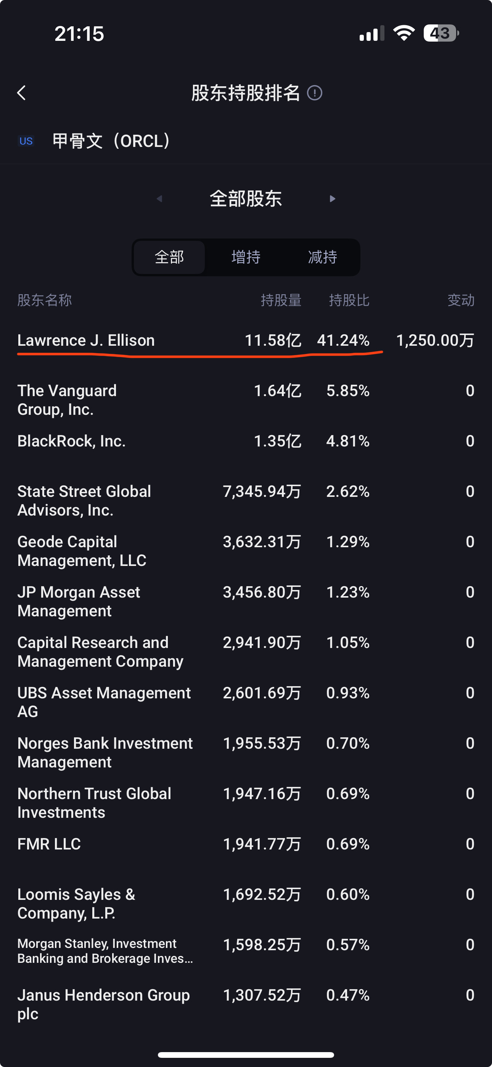Image resolution: width=492 pixels, height=1067 pixels.
Task: Tap the US market badge
Action: pos(26,141)
